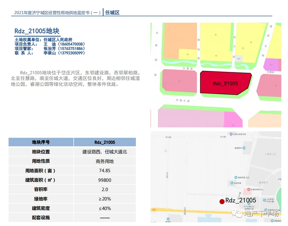Click the 汇翠园小区 label on the street map
This screenshot has width=288, height=226.
tap(270, 154)
